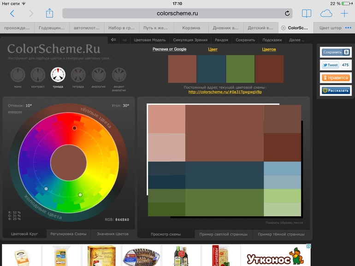Activate the триада scheme option
The height and width of the screenshot is (266, 355).
[58, 74]
